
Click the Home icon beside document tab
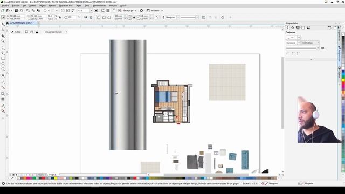[x=7, y=23]
